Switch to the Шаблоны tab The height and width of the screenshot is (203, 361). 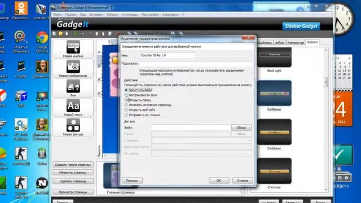coord(265,43)
